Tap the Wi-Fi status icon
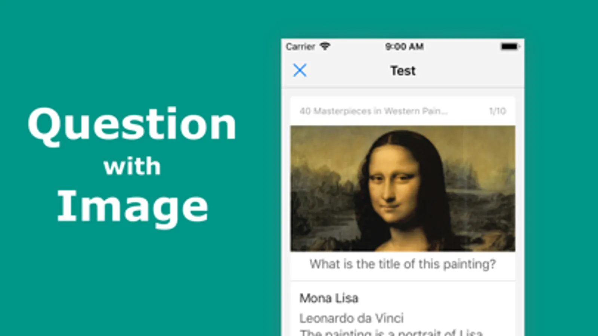Image resolution: width=598 pixels, height=336 pixels. 325,46
